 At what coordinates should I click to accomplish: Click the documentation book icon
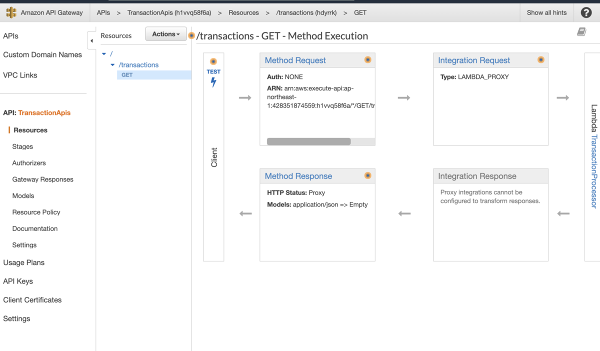581,32
